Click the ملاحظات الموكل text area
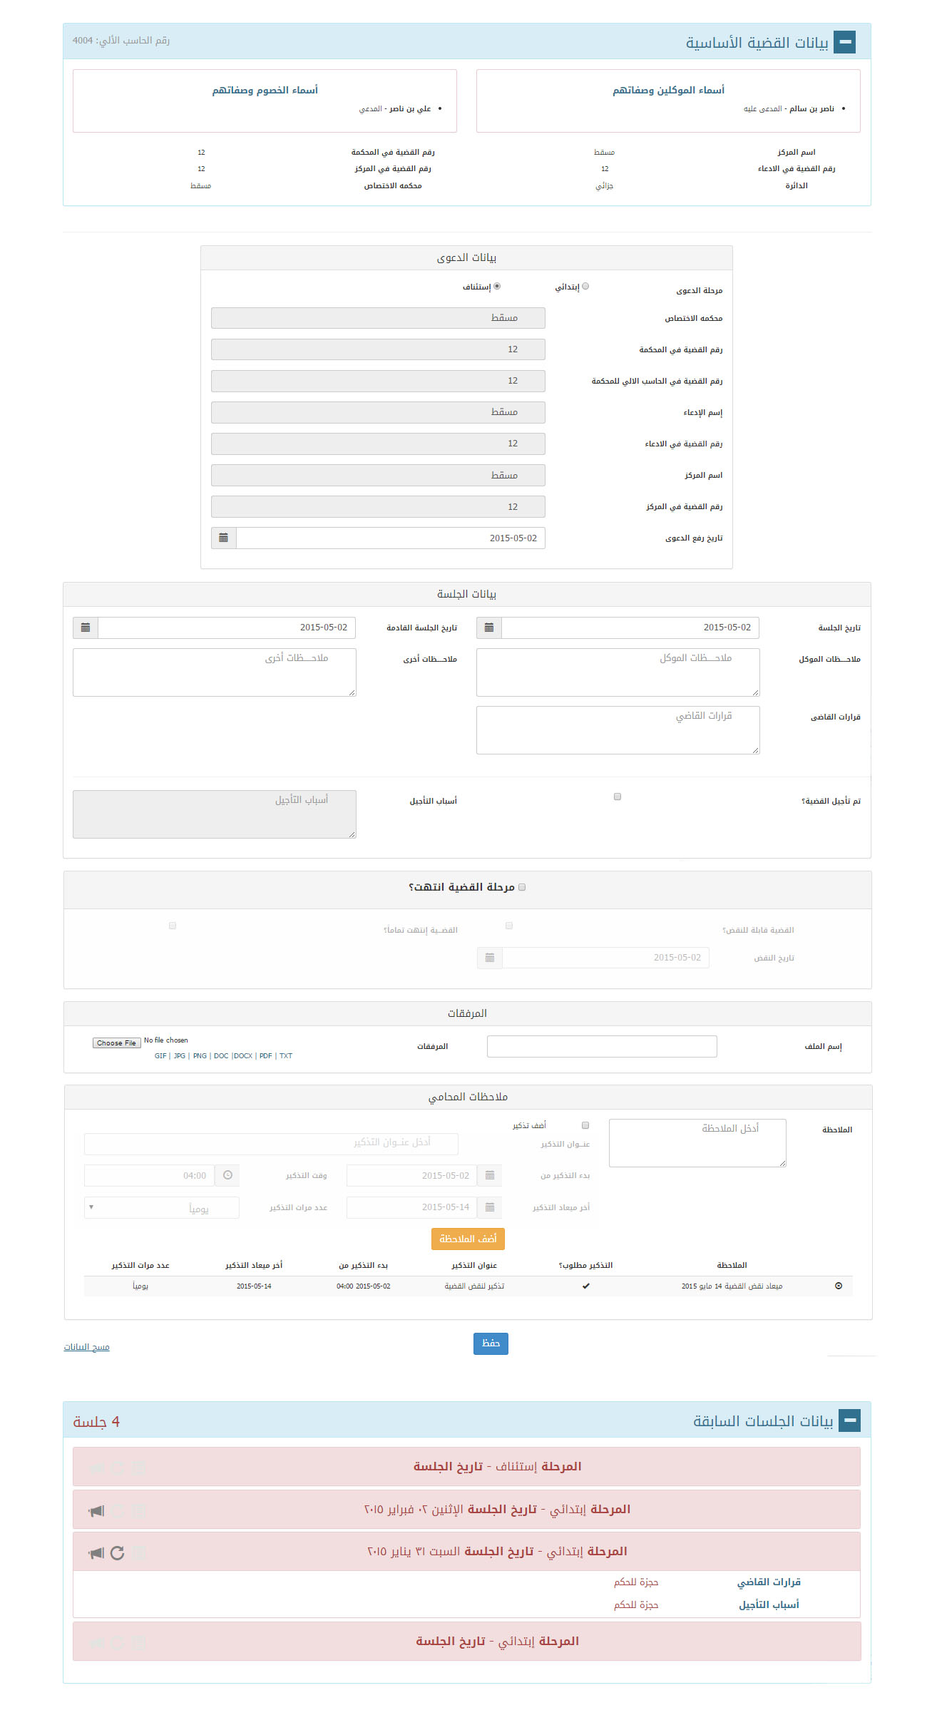 pos(618,672)
